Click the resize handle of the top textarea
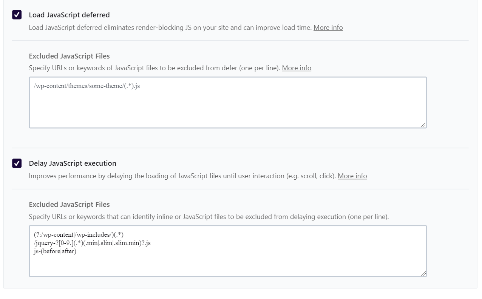Image resolution: width=482 pixels, height=299 pixels. [424, 125]
